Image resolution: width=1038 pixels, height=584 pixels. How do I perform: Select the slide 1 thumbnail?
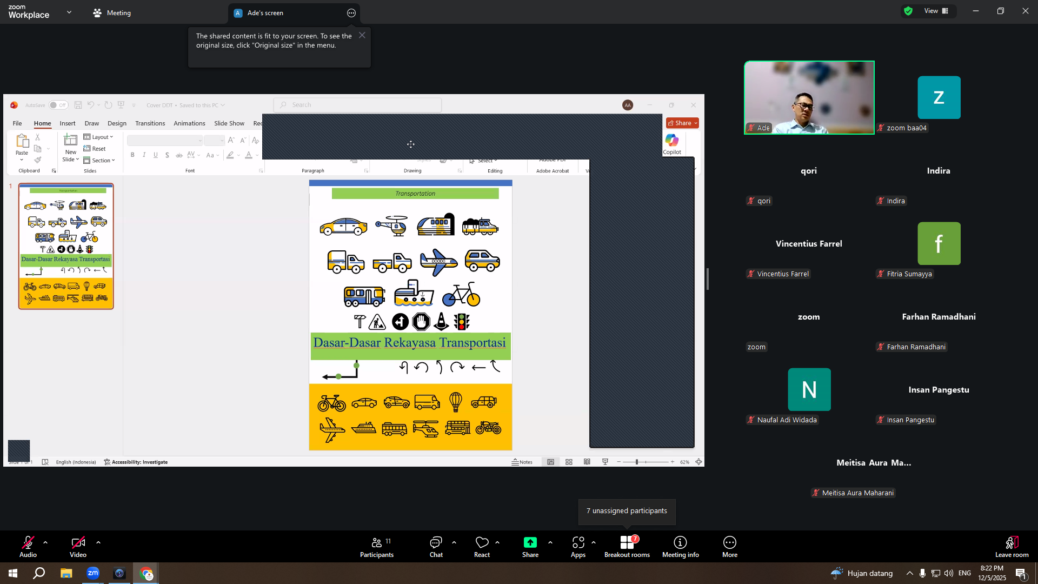(66, 246)
